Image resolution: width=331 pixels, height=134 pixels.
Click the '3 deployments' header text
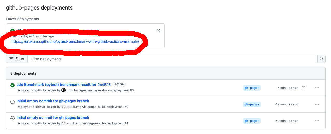pos(23,73)
